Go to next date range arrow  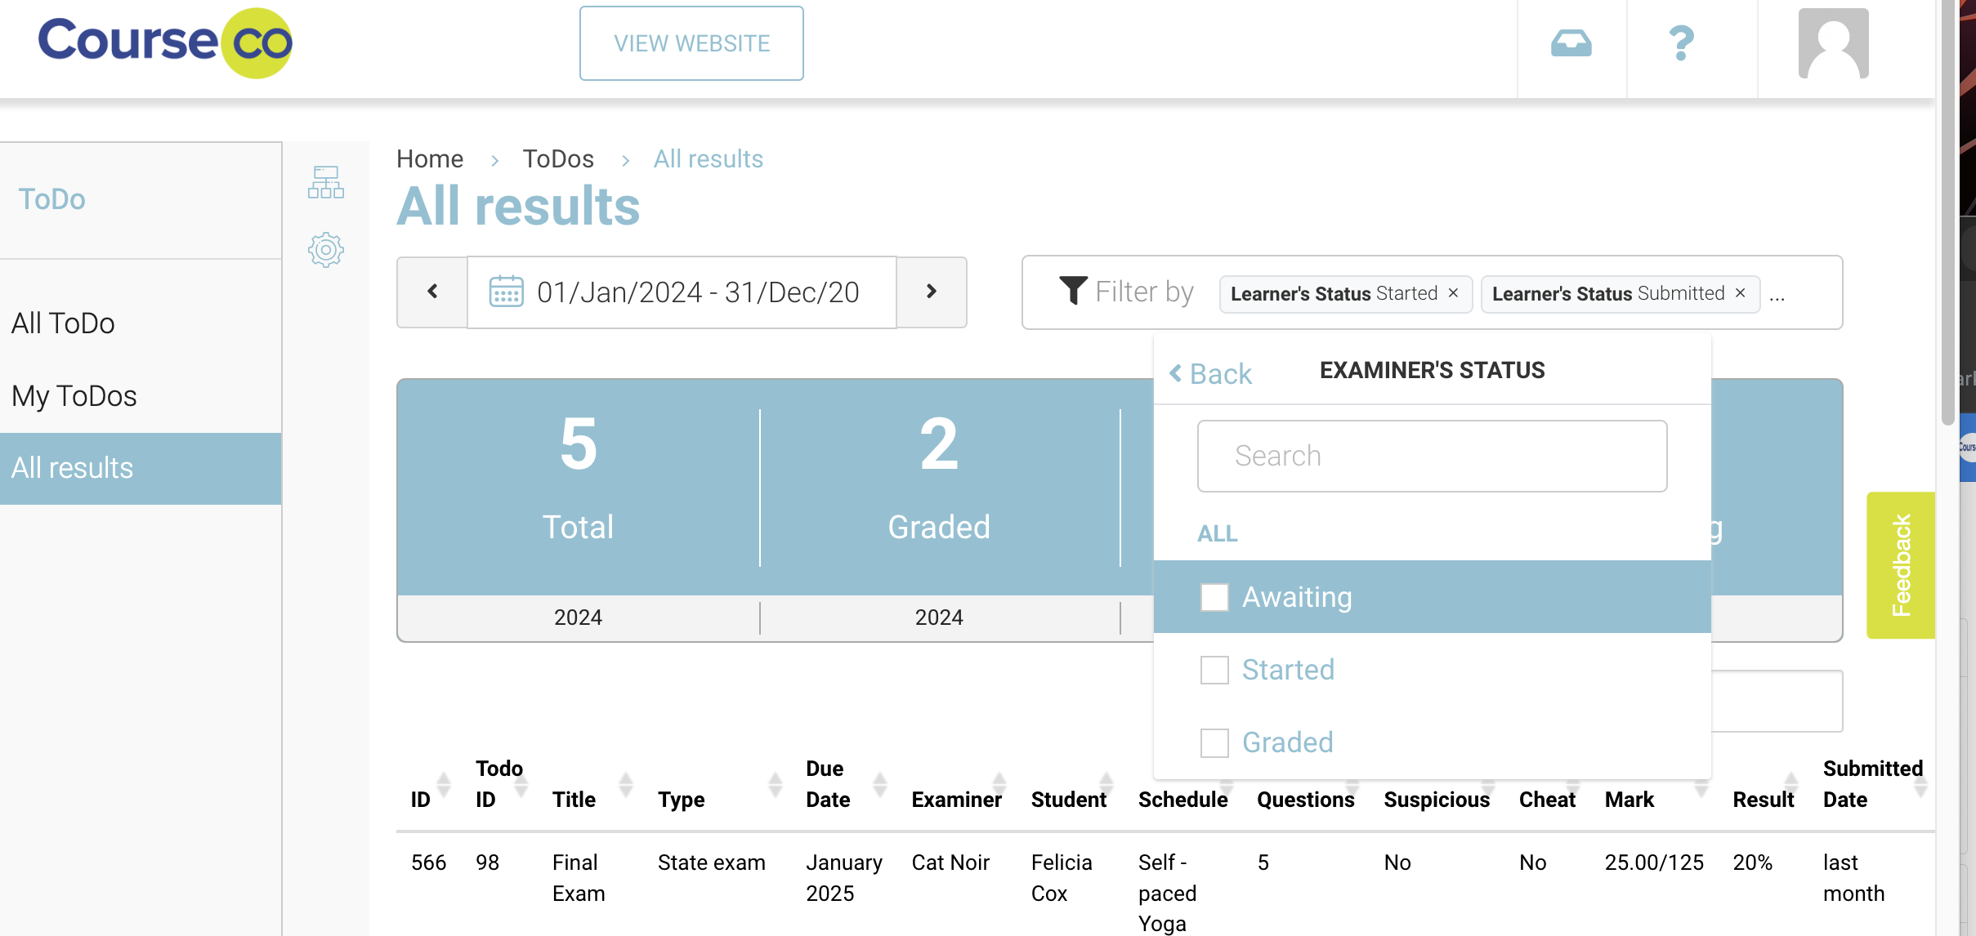point(931,292)
